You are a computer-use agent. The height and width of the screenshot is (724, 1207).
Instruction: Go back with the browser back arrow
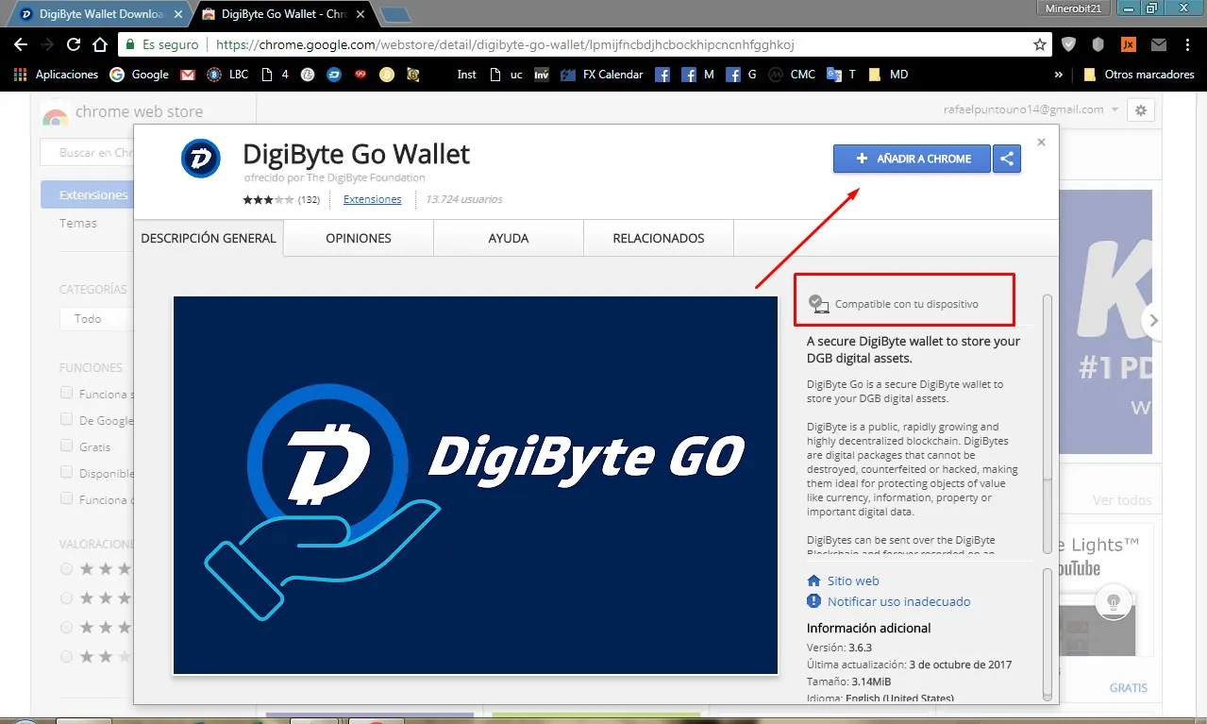pyautogui.click(x=21, y=44)
